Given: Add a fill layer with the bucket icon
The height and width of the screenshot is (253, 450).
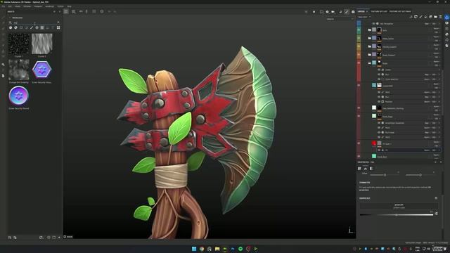Looking at the screenshot, I should 425,17.
